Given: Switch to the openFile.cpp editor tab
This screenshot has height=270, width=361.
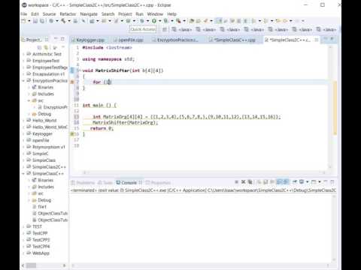Looking at the screenshot, I should [129, 40].
